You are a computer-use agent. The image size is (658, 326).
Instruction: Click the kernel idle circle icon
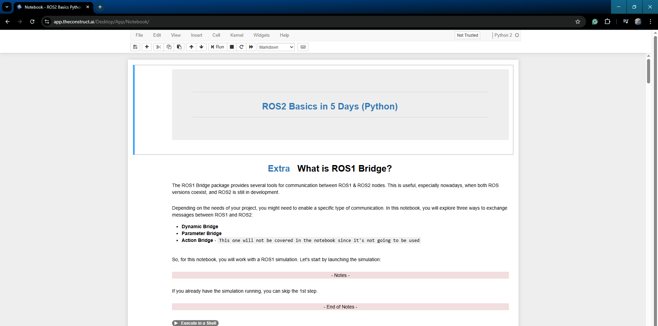(x=517, y=35)
